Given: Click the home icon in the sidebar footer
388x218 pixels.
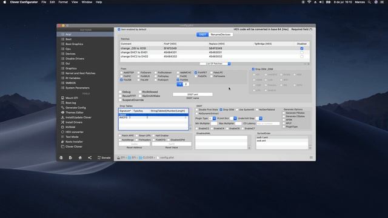Looking at the screenshot, I should [x=80, y=157].
